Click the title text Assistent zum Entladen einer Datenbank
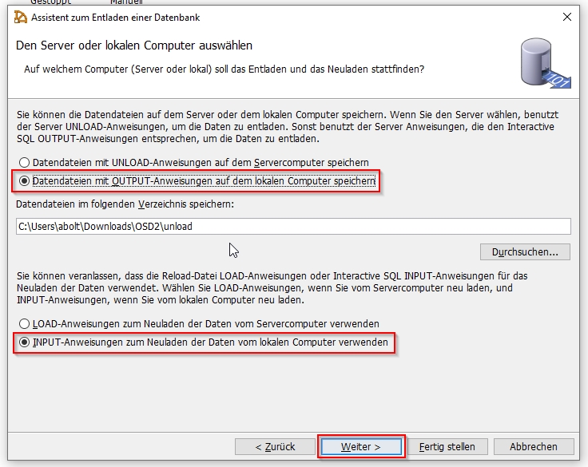Screen dimensions: 588x467 click(116, 18)
